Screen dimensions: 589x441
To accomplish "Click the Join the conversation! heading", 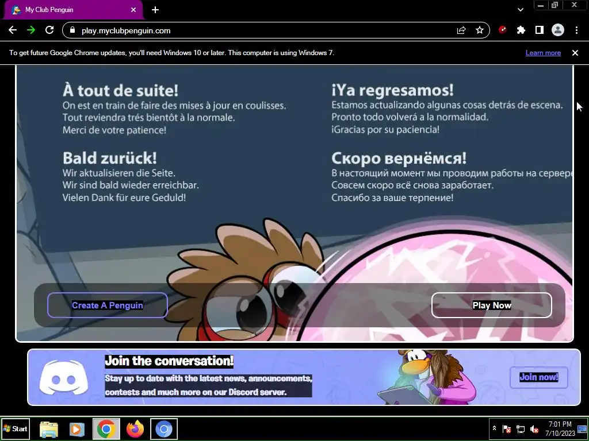I will tap(169, 361).
